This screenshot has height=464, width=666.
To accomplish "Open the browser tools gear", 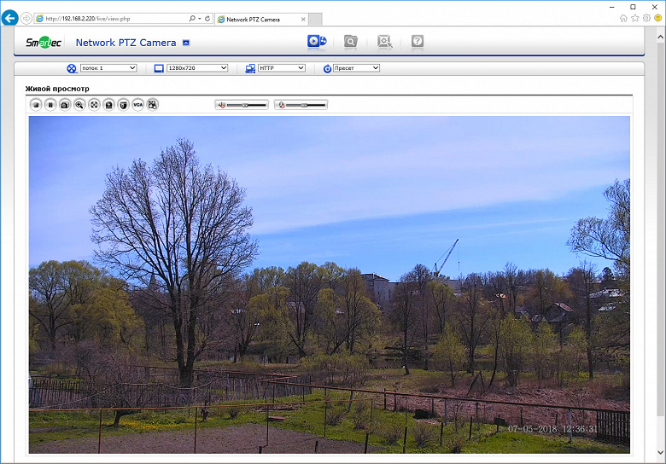I will coord(646,18).
